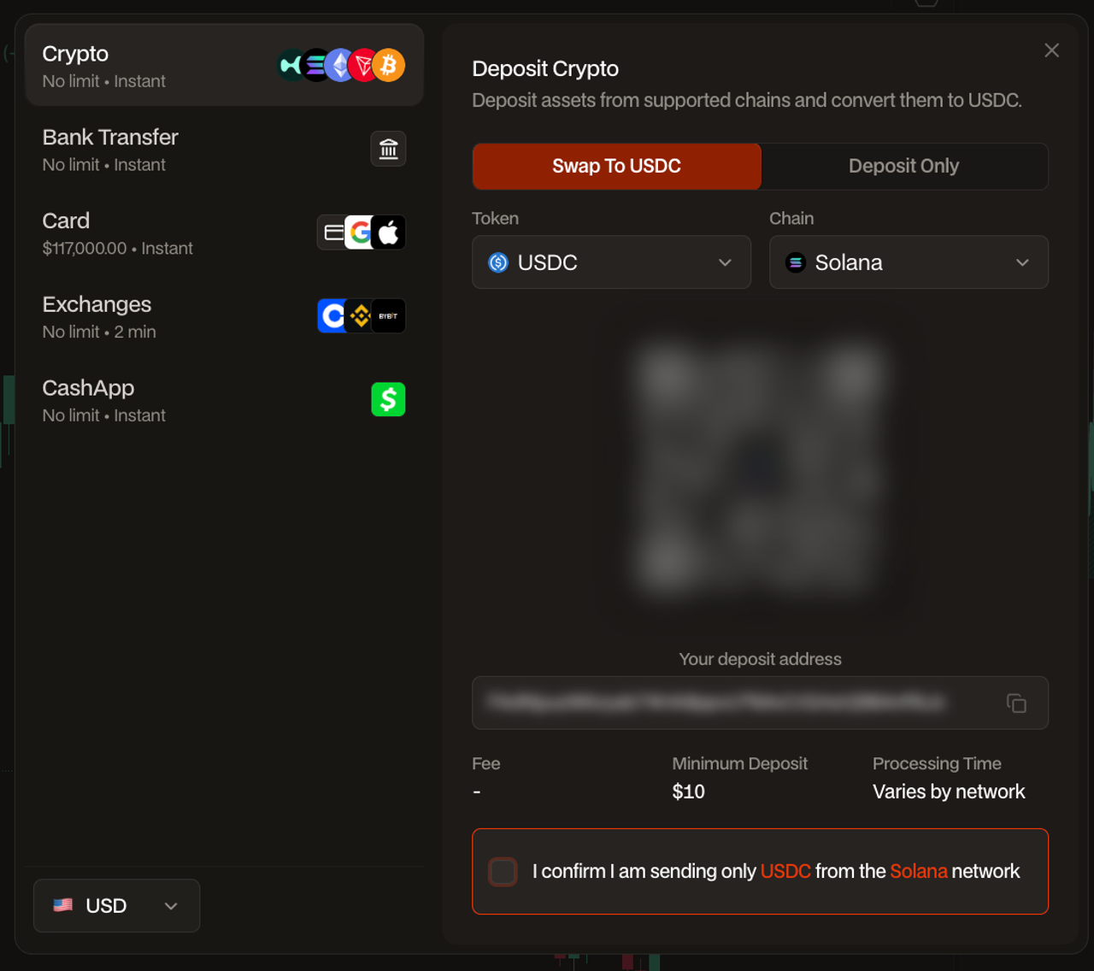Open the Chain dropdown showing Solana
Screen dimensions: 1094x971
tap(909, 262)
